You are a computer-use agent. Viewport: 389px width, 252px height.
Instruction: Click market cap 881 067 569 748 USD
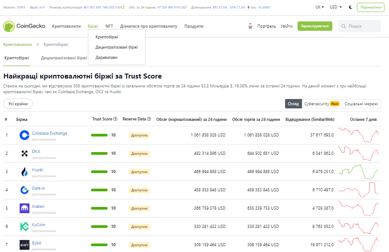tap(99, 8)
